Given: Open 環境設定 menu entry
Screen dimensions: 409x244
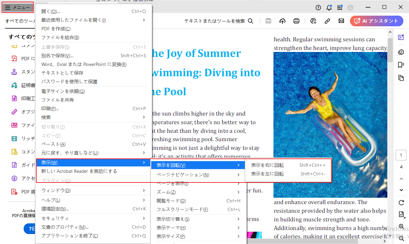Looking at the screenshot, I should (94, 209).
